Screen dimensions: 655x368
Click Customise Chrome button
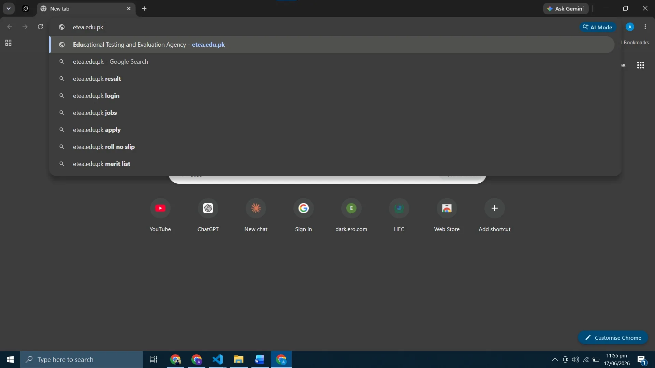[613, 338]
